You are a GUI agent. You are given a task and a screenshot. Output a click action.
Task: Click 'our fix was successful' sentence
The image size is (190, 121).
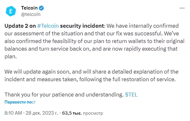(134, 33)
